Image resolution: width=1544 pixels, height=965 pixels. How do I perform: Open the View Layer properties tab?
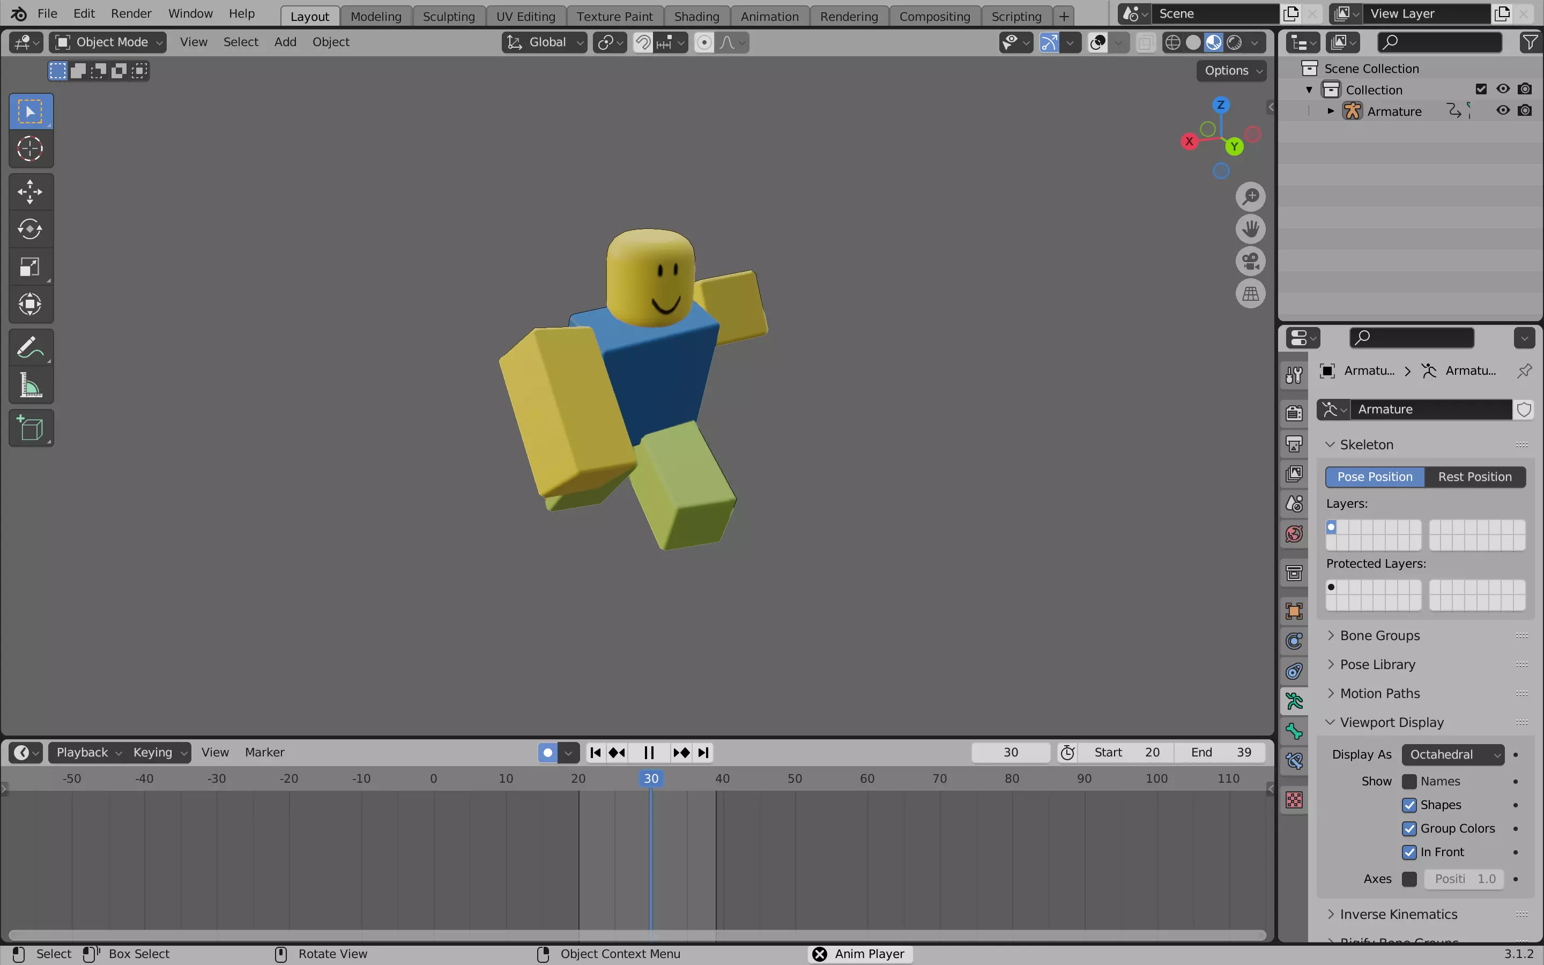pos(1294,473)
